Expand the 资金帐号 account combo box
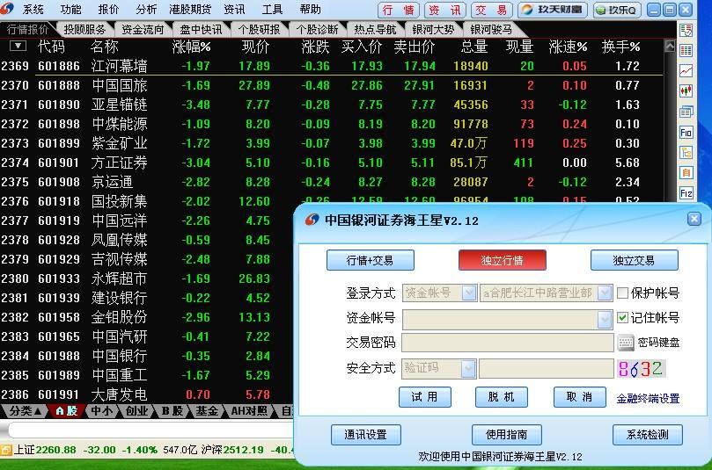The height and width of the screenshot is (470, 712). (605, 319)
